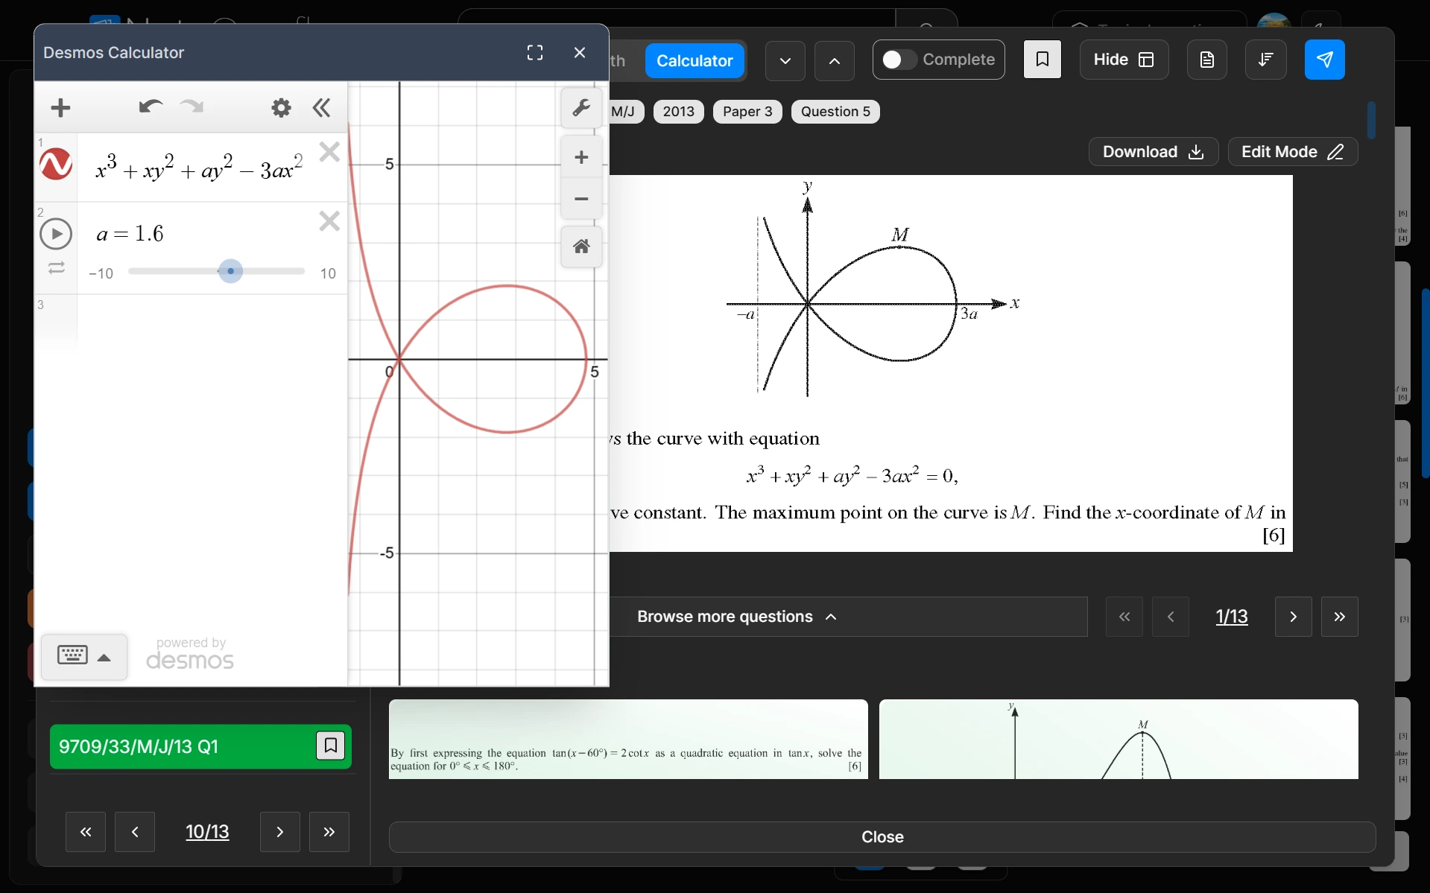Image resolution: width=1430 pixels, height=893 pixels.
Task: Set slider lower limit -10
Action: click(101, 273)
